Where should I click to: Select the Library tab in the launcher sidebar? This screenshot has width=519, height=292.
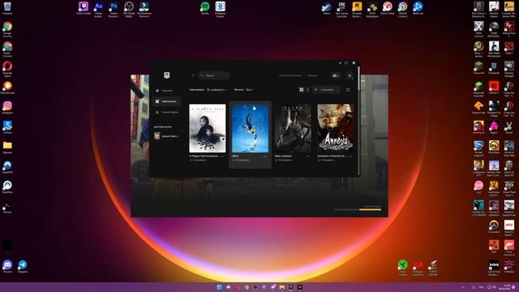(167, 101)
